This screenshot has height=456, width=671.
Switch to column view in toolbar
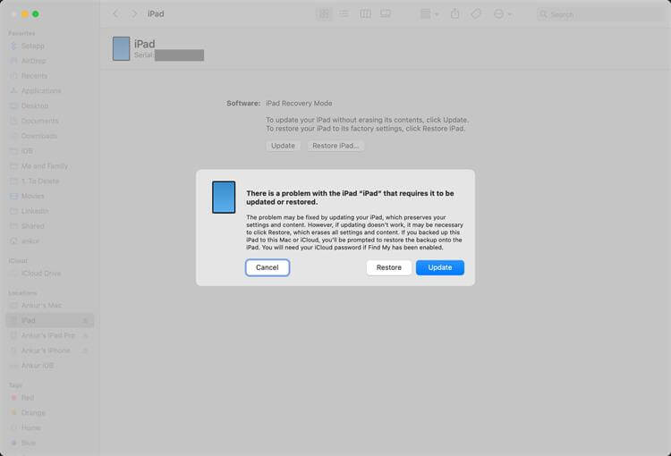[365, 14]
